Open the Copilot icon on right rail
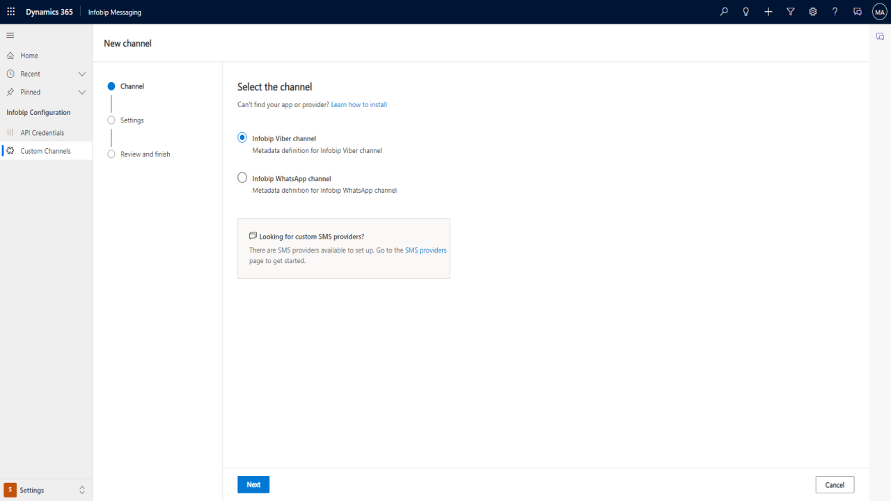This screenshot has height=501, width=891. pos(880,37)
